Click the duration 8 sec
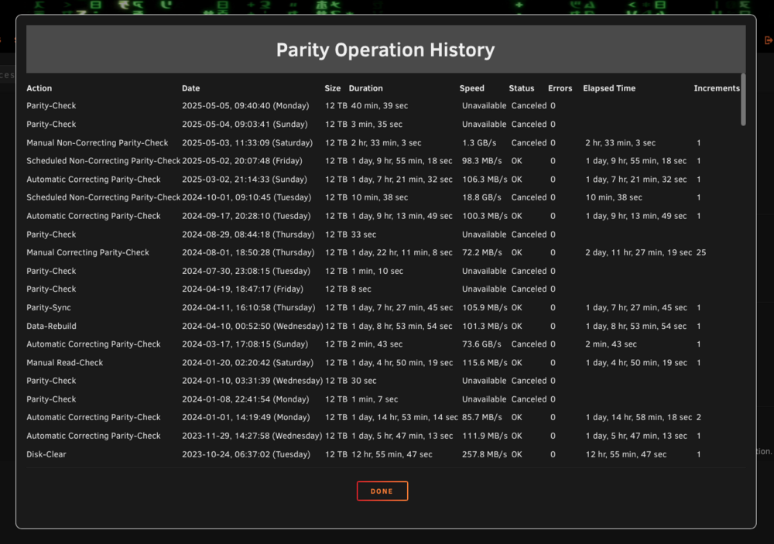The image size is (774, 544). click(x=361, y=289)
